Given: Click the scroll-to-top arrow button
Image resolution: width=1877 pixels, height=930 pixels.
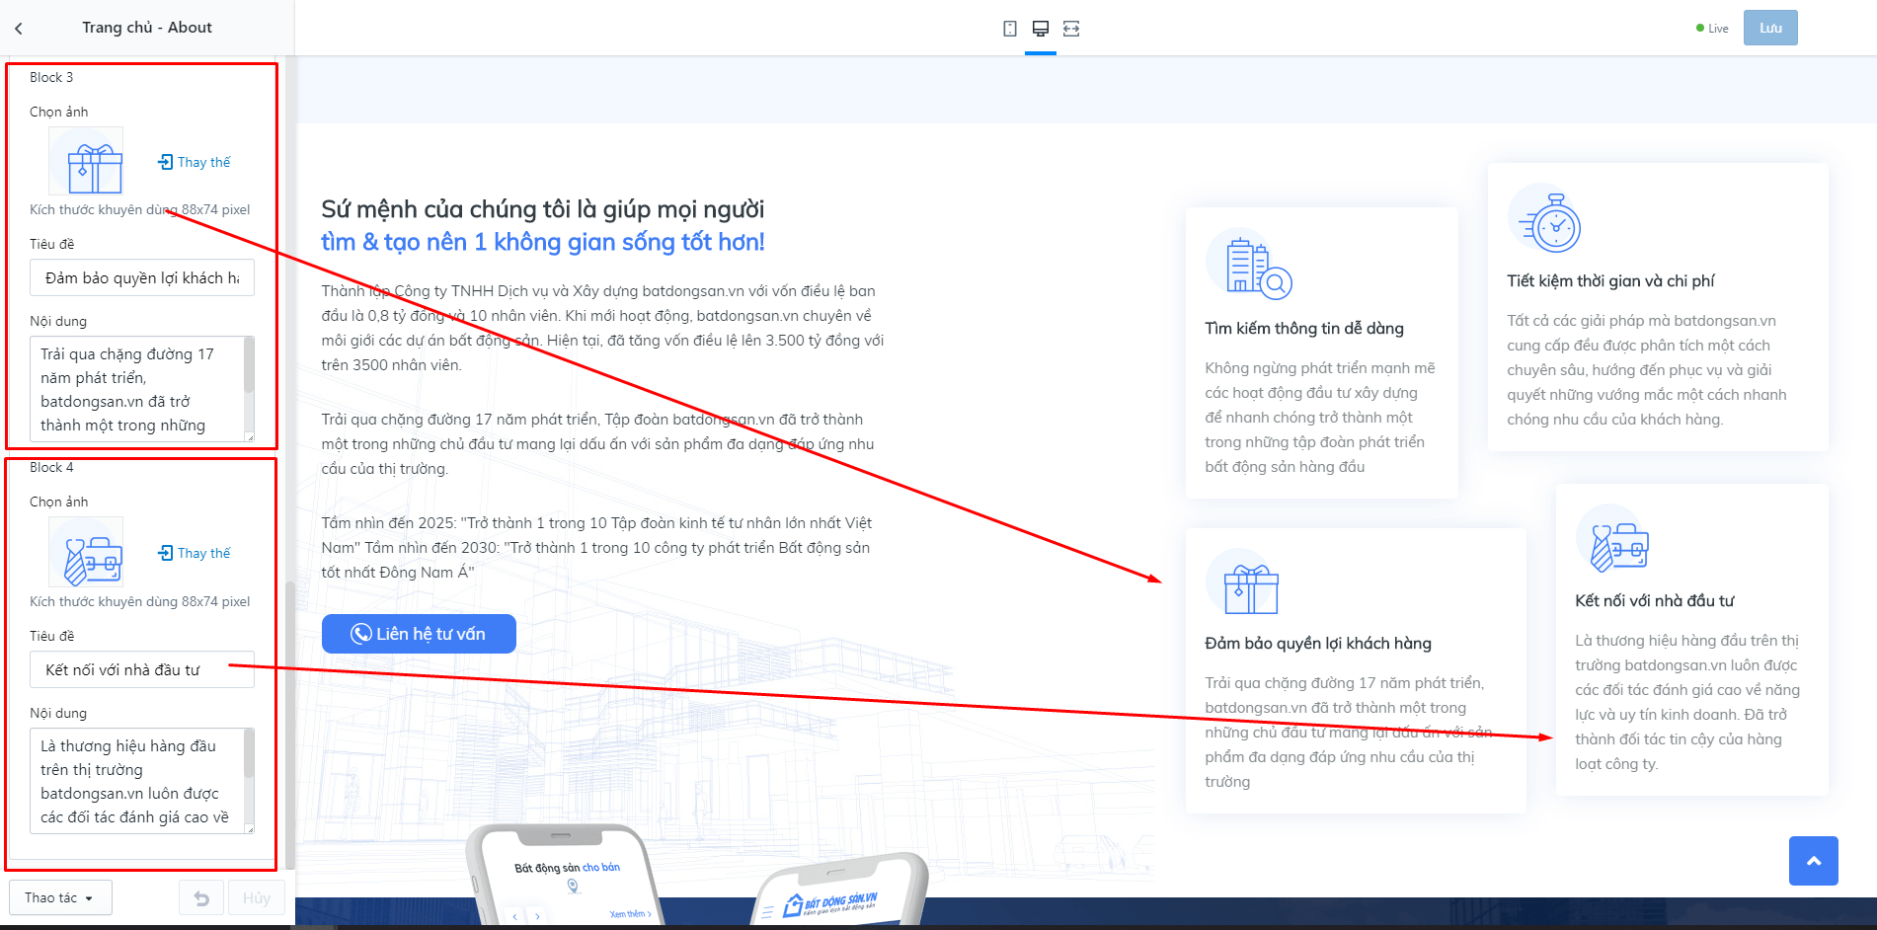Looking at the screenshot, I should [1814, 861].
